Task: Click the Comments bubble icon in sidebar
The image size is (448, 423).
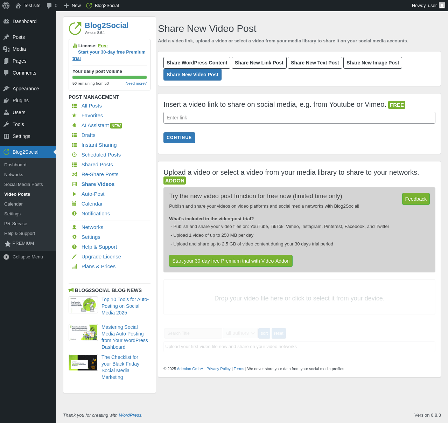Action: tap(6, 73)
